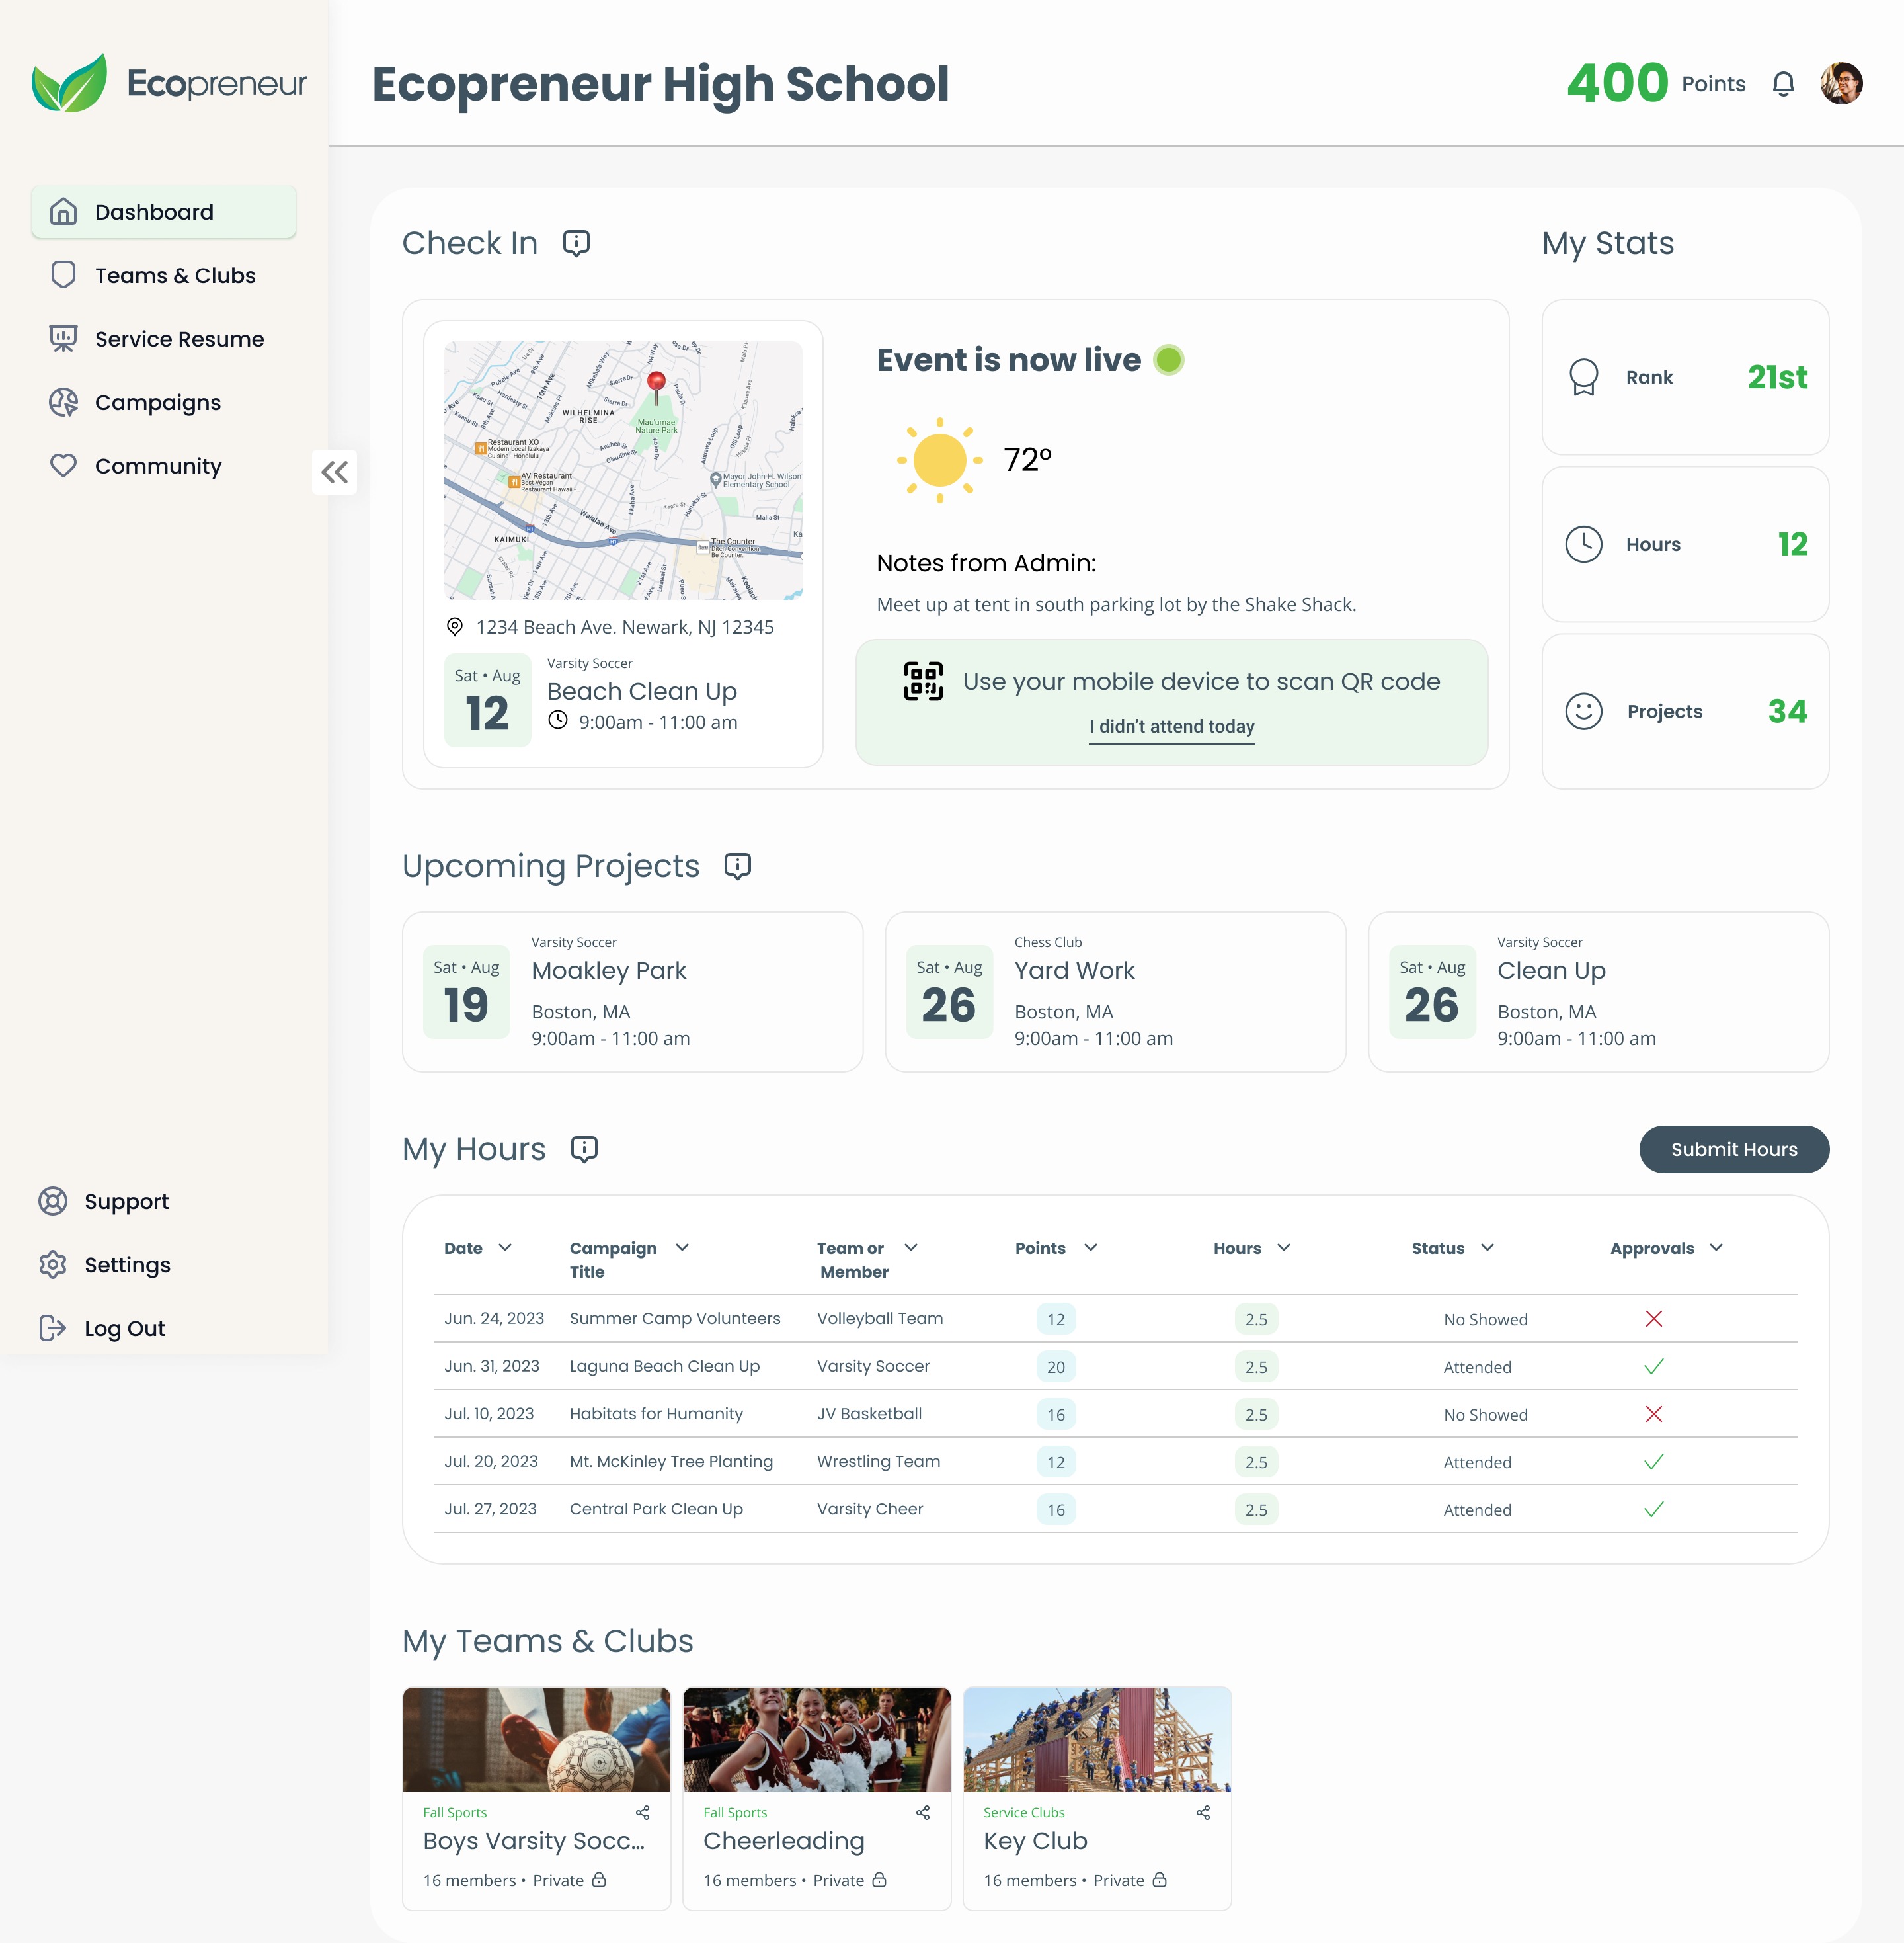Click the notification bell icon
This screenshot has height=1943, width=1904.
pos(1783,84)
